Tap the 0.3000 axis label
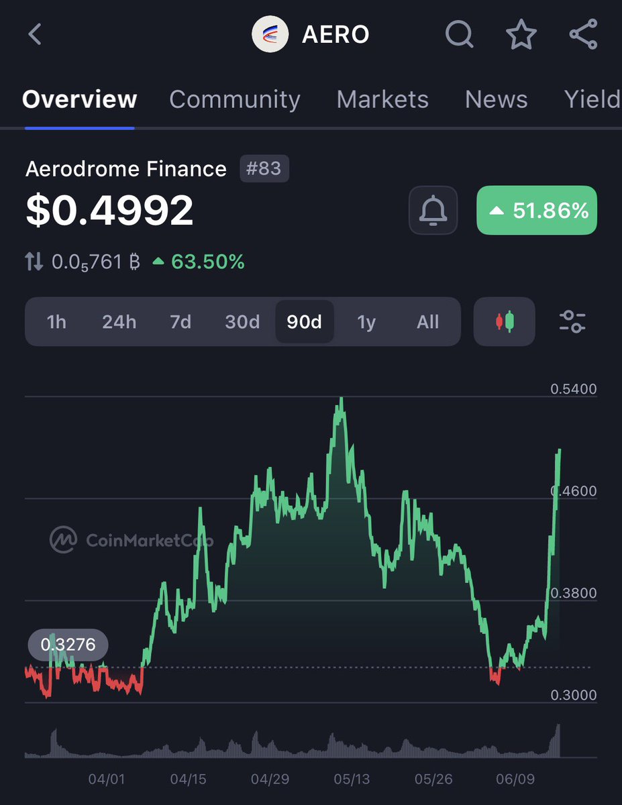The image size is (622, 805). click(x=574, y=695)
